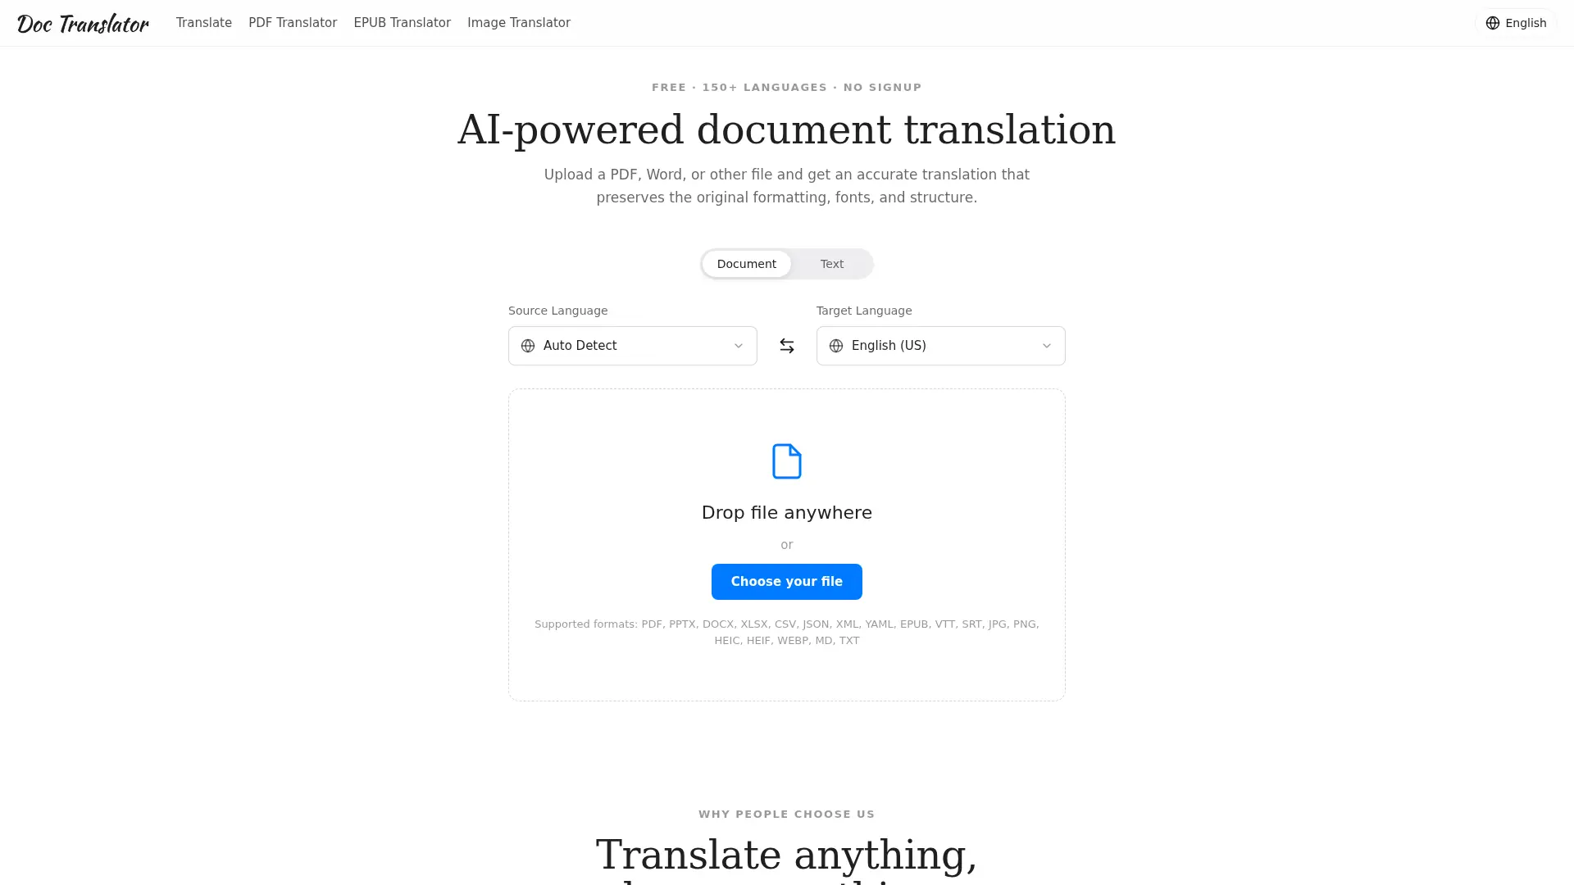Screen dimensions: 1574x885
Task: Click the AI-powered document translation heading
Action: (x=787, y=130)
